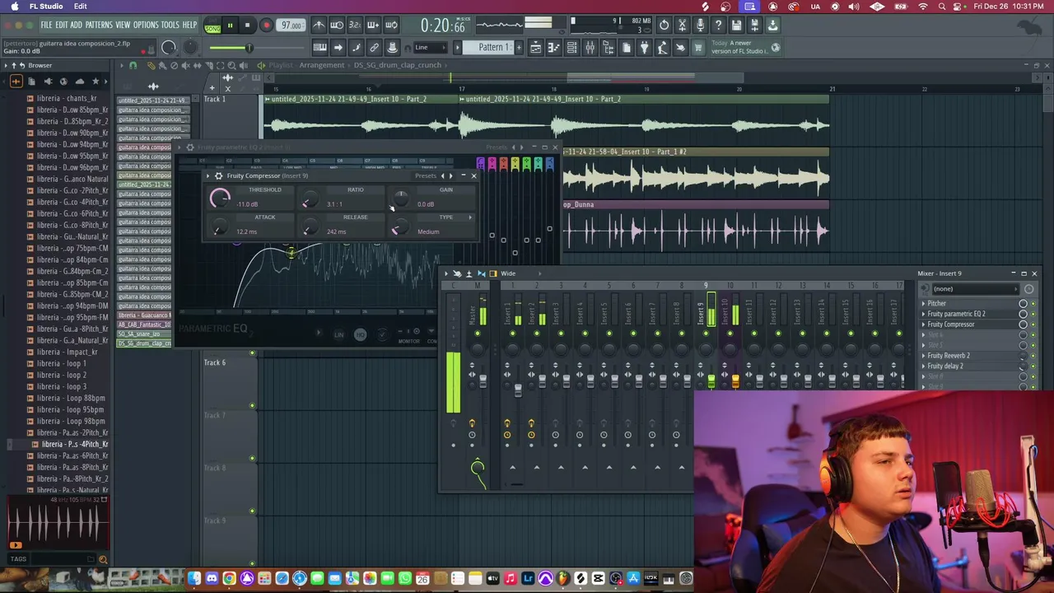
Task: Enable wait for input before playing
Action: pyautogui.click(x=337, y=25)
